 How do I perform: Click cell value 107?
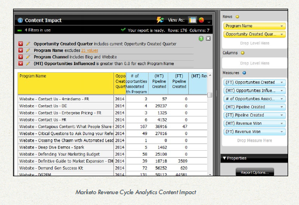click(144, 127)
